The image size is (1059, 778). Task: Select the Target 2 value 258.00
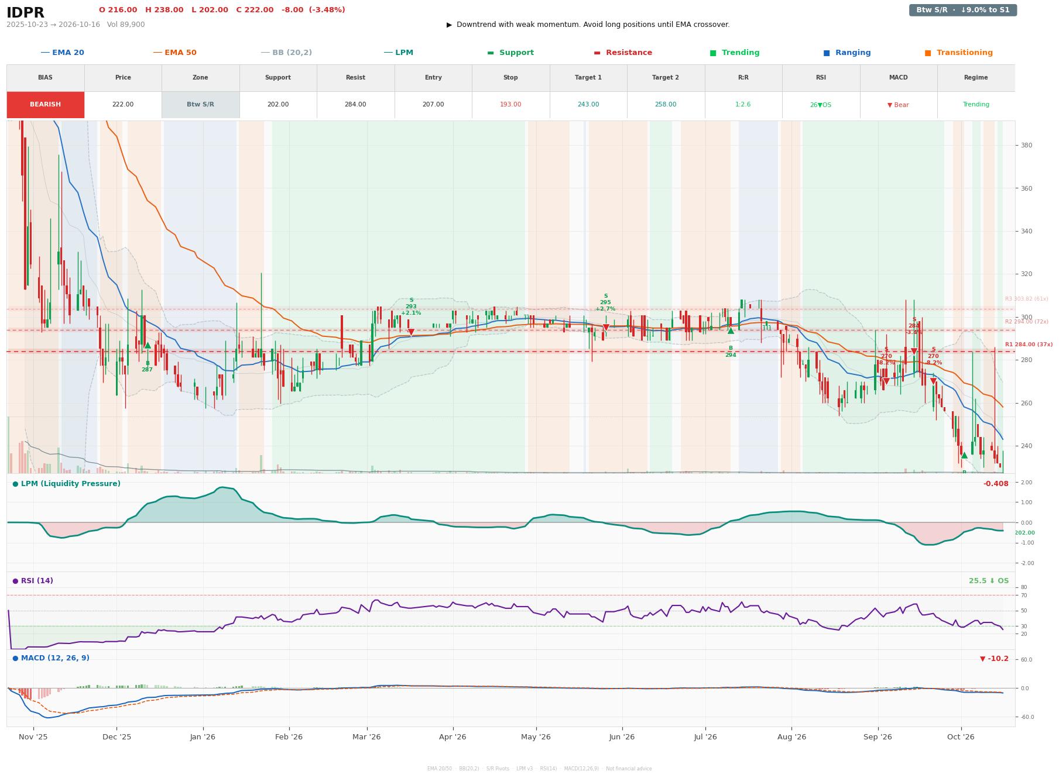click(666, 105)
